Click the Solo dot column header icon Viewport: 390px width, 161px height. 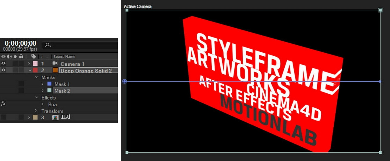coord(15,57)
